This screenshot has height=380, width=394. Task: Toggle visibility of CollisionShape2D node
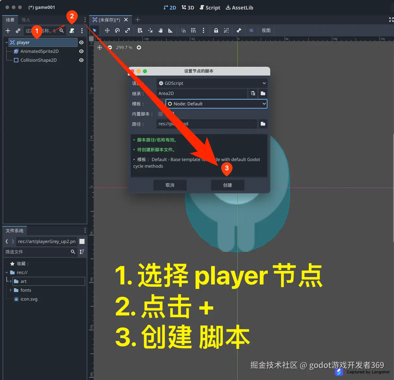(x=81, y=60)
